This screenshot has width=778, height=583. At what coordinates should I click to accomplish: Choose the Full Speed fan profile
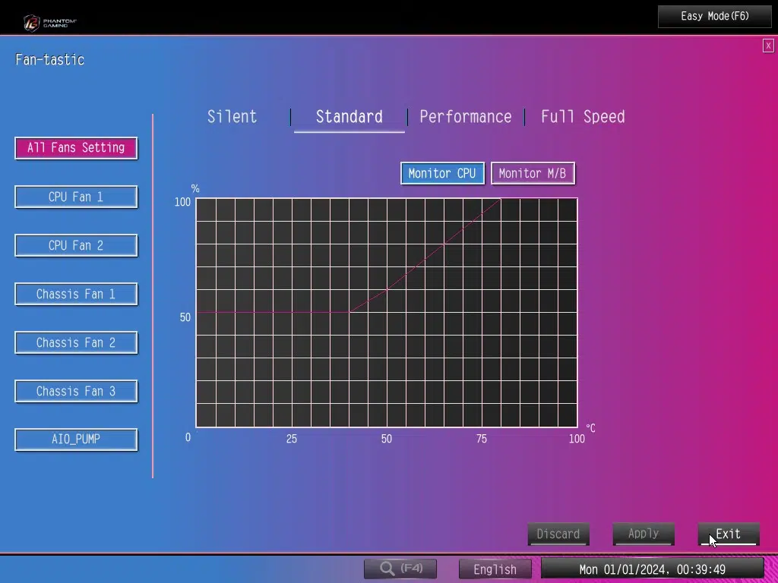[x=583, y=117]
